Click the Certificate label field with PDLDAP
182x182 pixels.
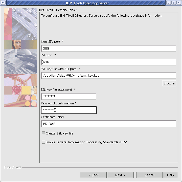point(108,124)
